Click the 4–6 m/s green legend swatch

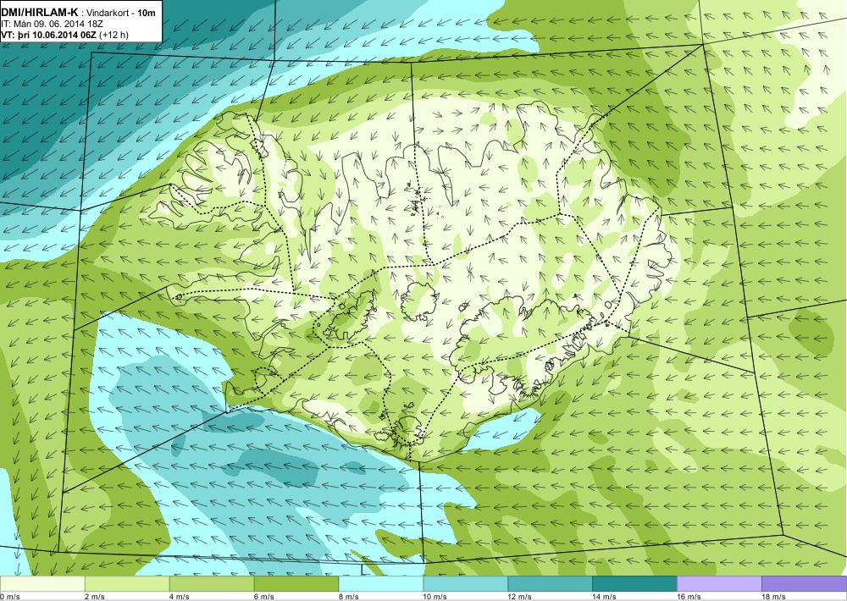212,584
